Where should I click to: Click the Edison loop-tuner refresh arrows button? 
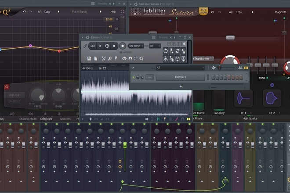click(178, 50)
